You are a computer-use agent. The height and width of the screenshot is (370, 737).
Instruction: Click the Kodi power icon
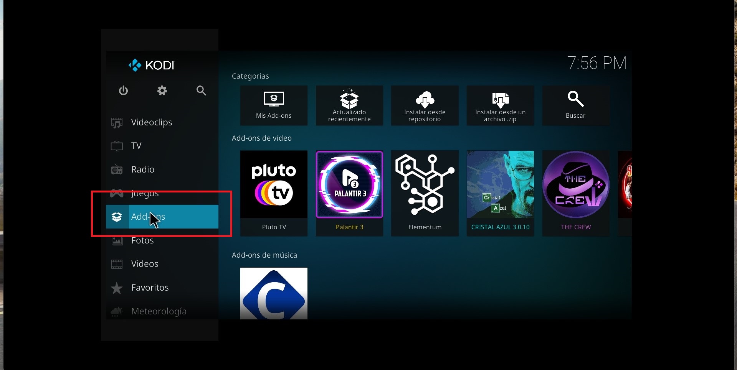123,90
